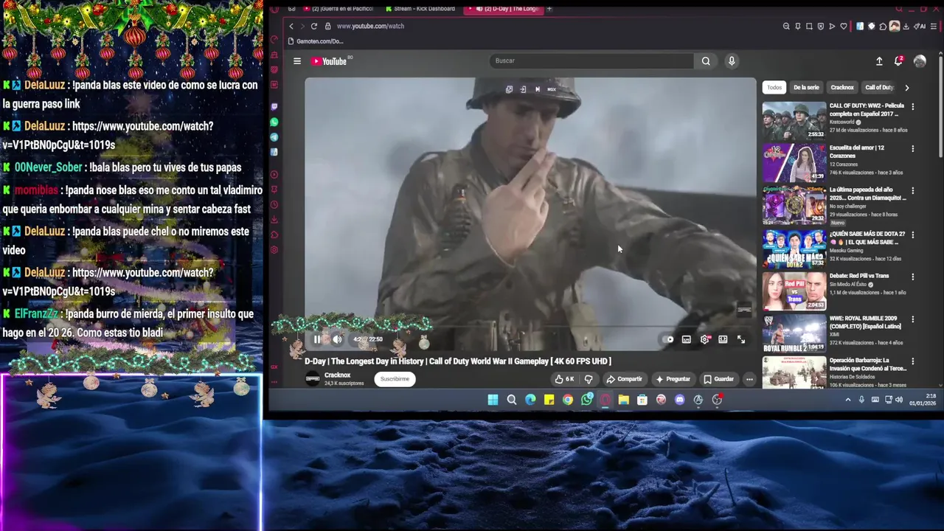The image size is (944, 531).
Task: Open a new browser tab with the plus
Action: [x=549, y=9]
